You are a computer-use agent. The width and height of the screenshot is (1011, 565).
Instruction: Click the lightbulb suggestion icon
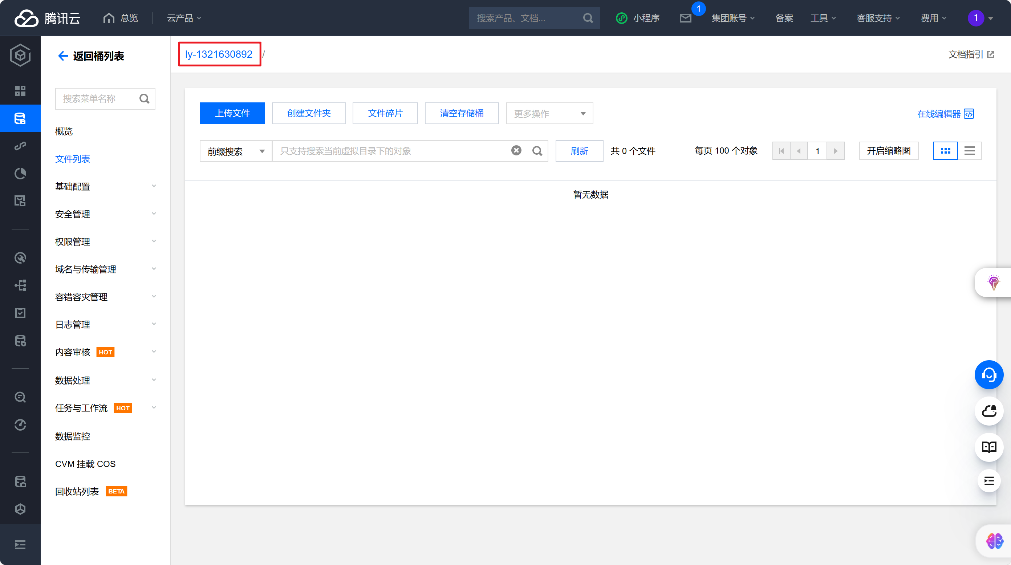coord(993,282)
